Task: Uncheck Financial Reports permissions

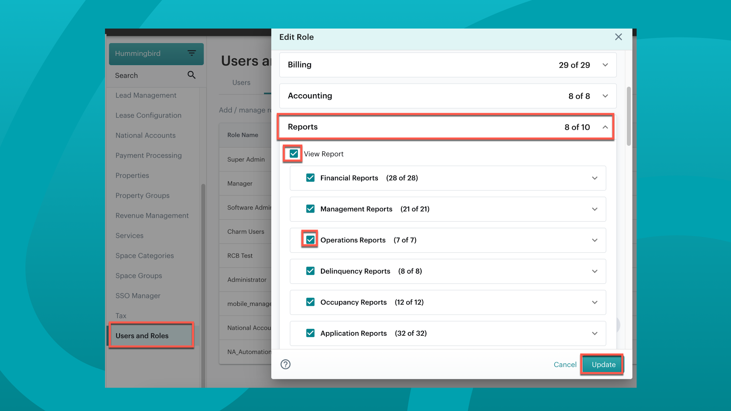Action: [310, 178]
